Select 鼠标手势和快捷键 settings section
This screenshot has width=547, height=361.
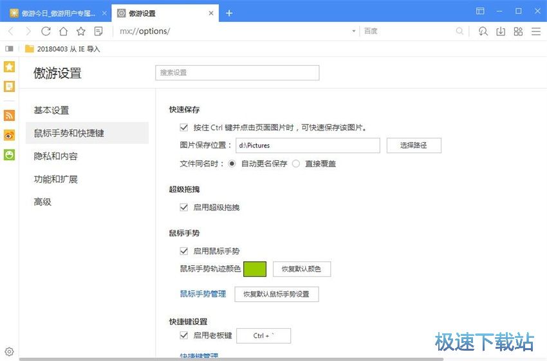point(87,133)
